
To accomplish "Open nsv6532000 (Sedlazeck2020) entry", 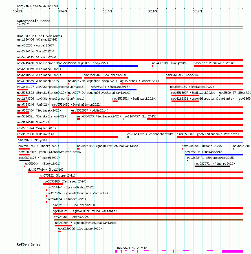I will pos(39,110).
